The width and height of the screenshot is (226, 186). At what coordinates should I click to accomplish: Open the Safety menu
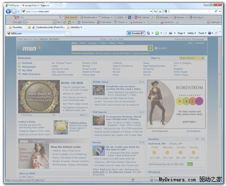coord(191,33)
